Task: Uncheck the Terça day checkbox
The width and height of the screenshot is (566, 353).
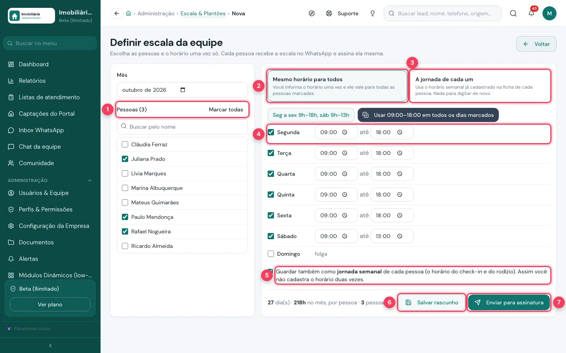Action: point(271,153)
